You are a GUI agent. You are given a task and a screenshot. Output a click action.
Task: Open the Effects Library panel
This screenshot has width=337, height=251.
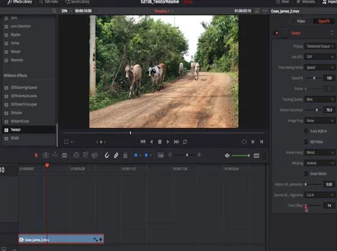(x=20, y=2)
